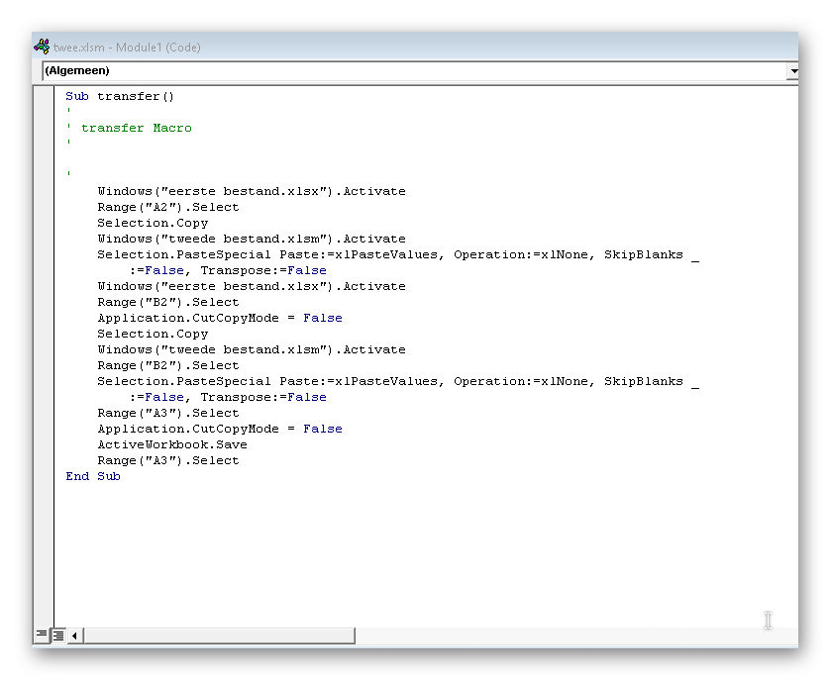
Task: Click the second ':=False, Transpose:=False' continuation line
Action: click(228, 398)
